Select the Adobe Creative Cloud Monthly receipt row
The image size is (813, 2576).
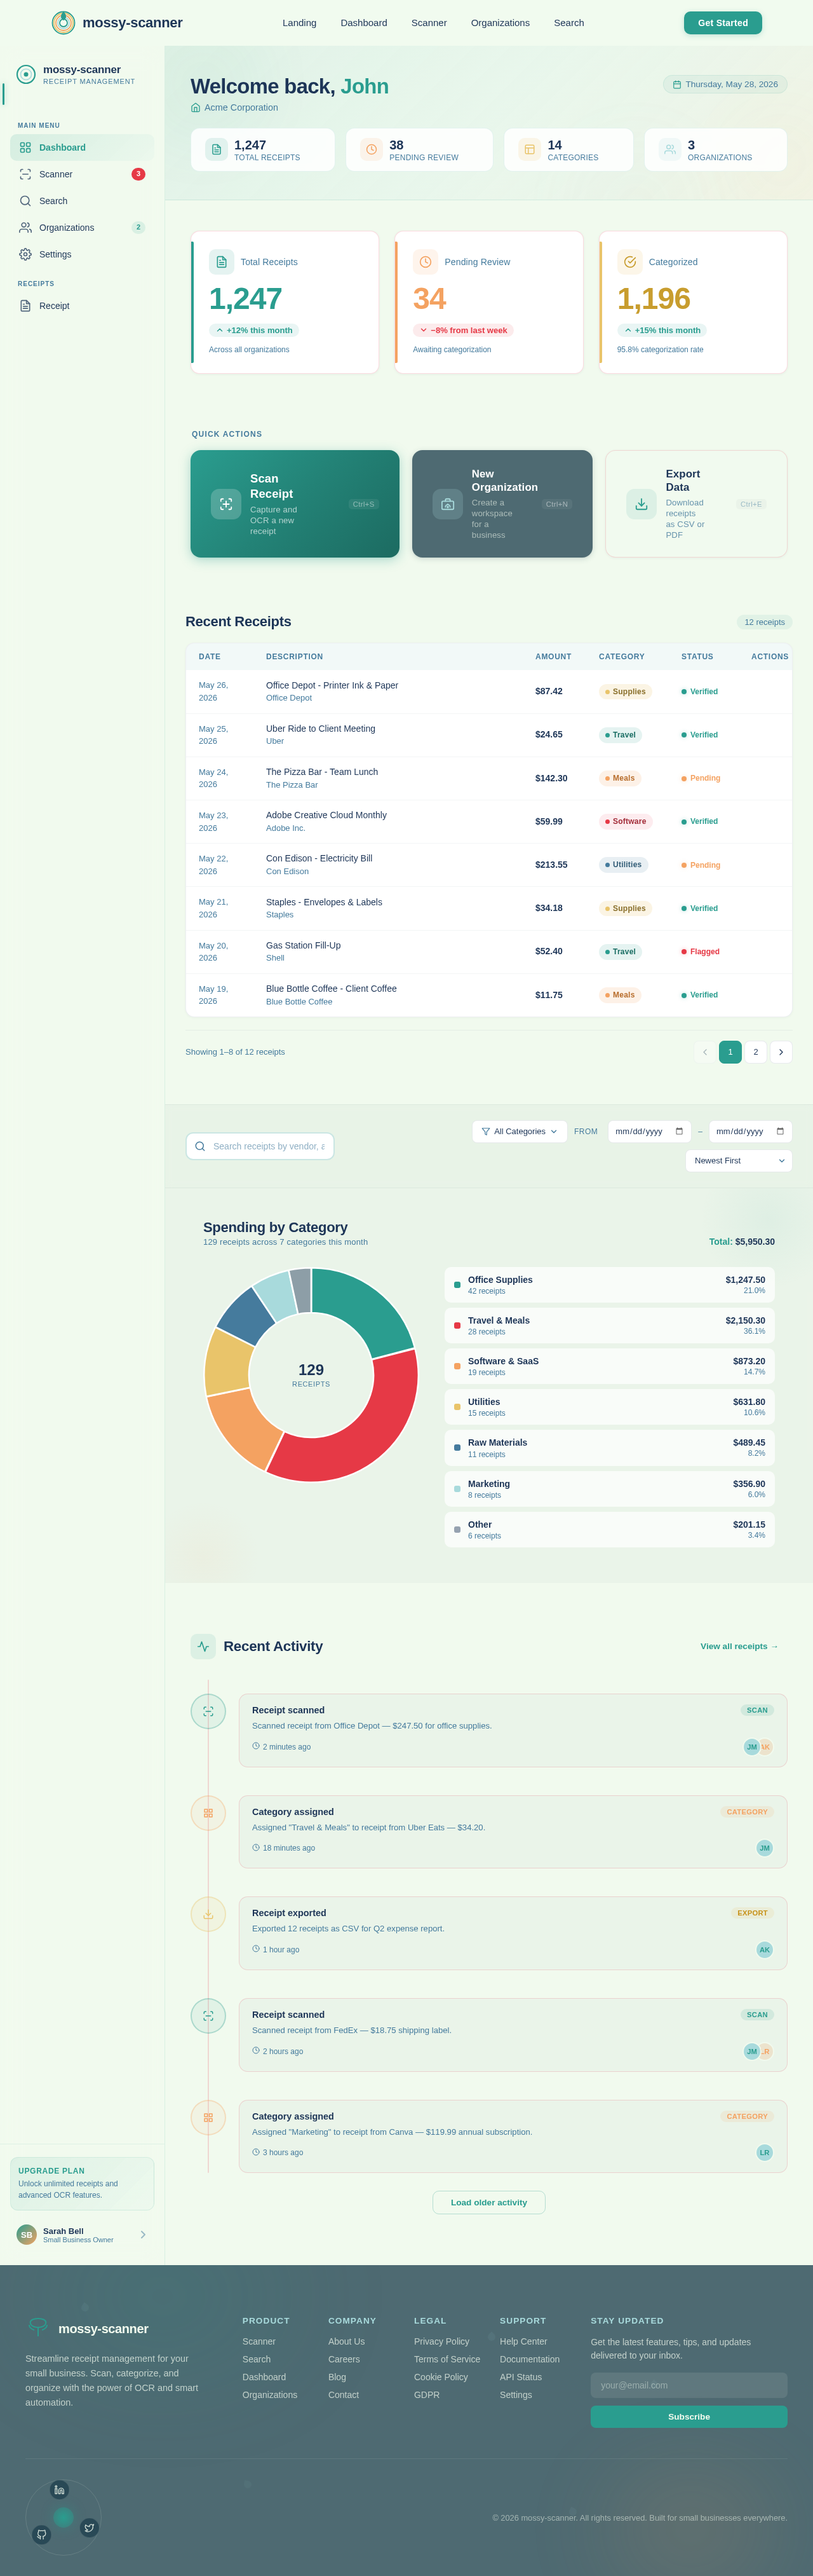pyautogui.click(x=488, y=821)
